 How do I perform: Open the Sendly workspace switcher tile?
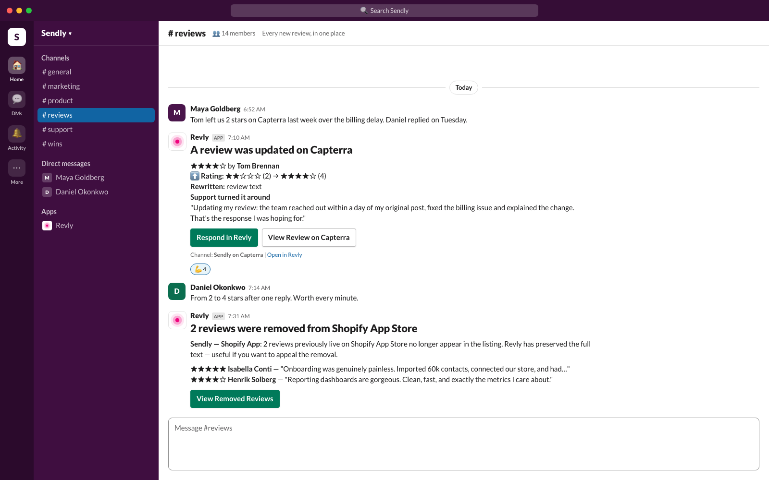tap(17, 37)
